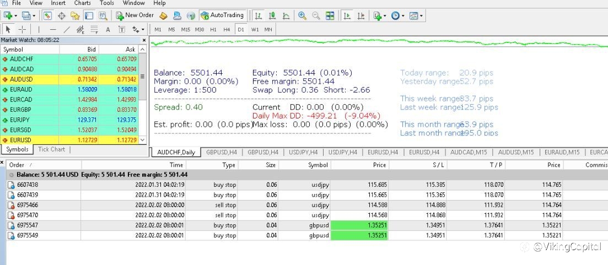The height and width of the screenshot is (265, 608).
Task: Expand the Templates dropdown arrow
Action: [x=421, y=16]
